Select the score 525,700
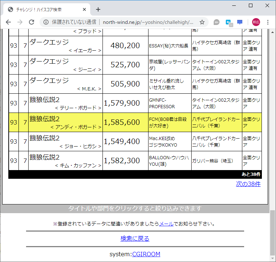Screen dimensions: 276x262 tap(125, 65)
